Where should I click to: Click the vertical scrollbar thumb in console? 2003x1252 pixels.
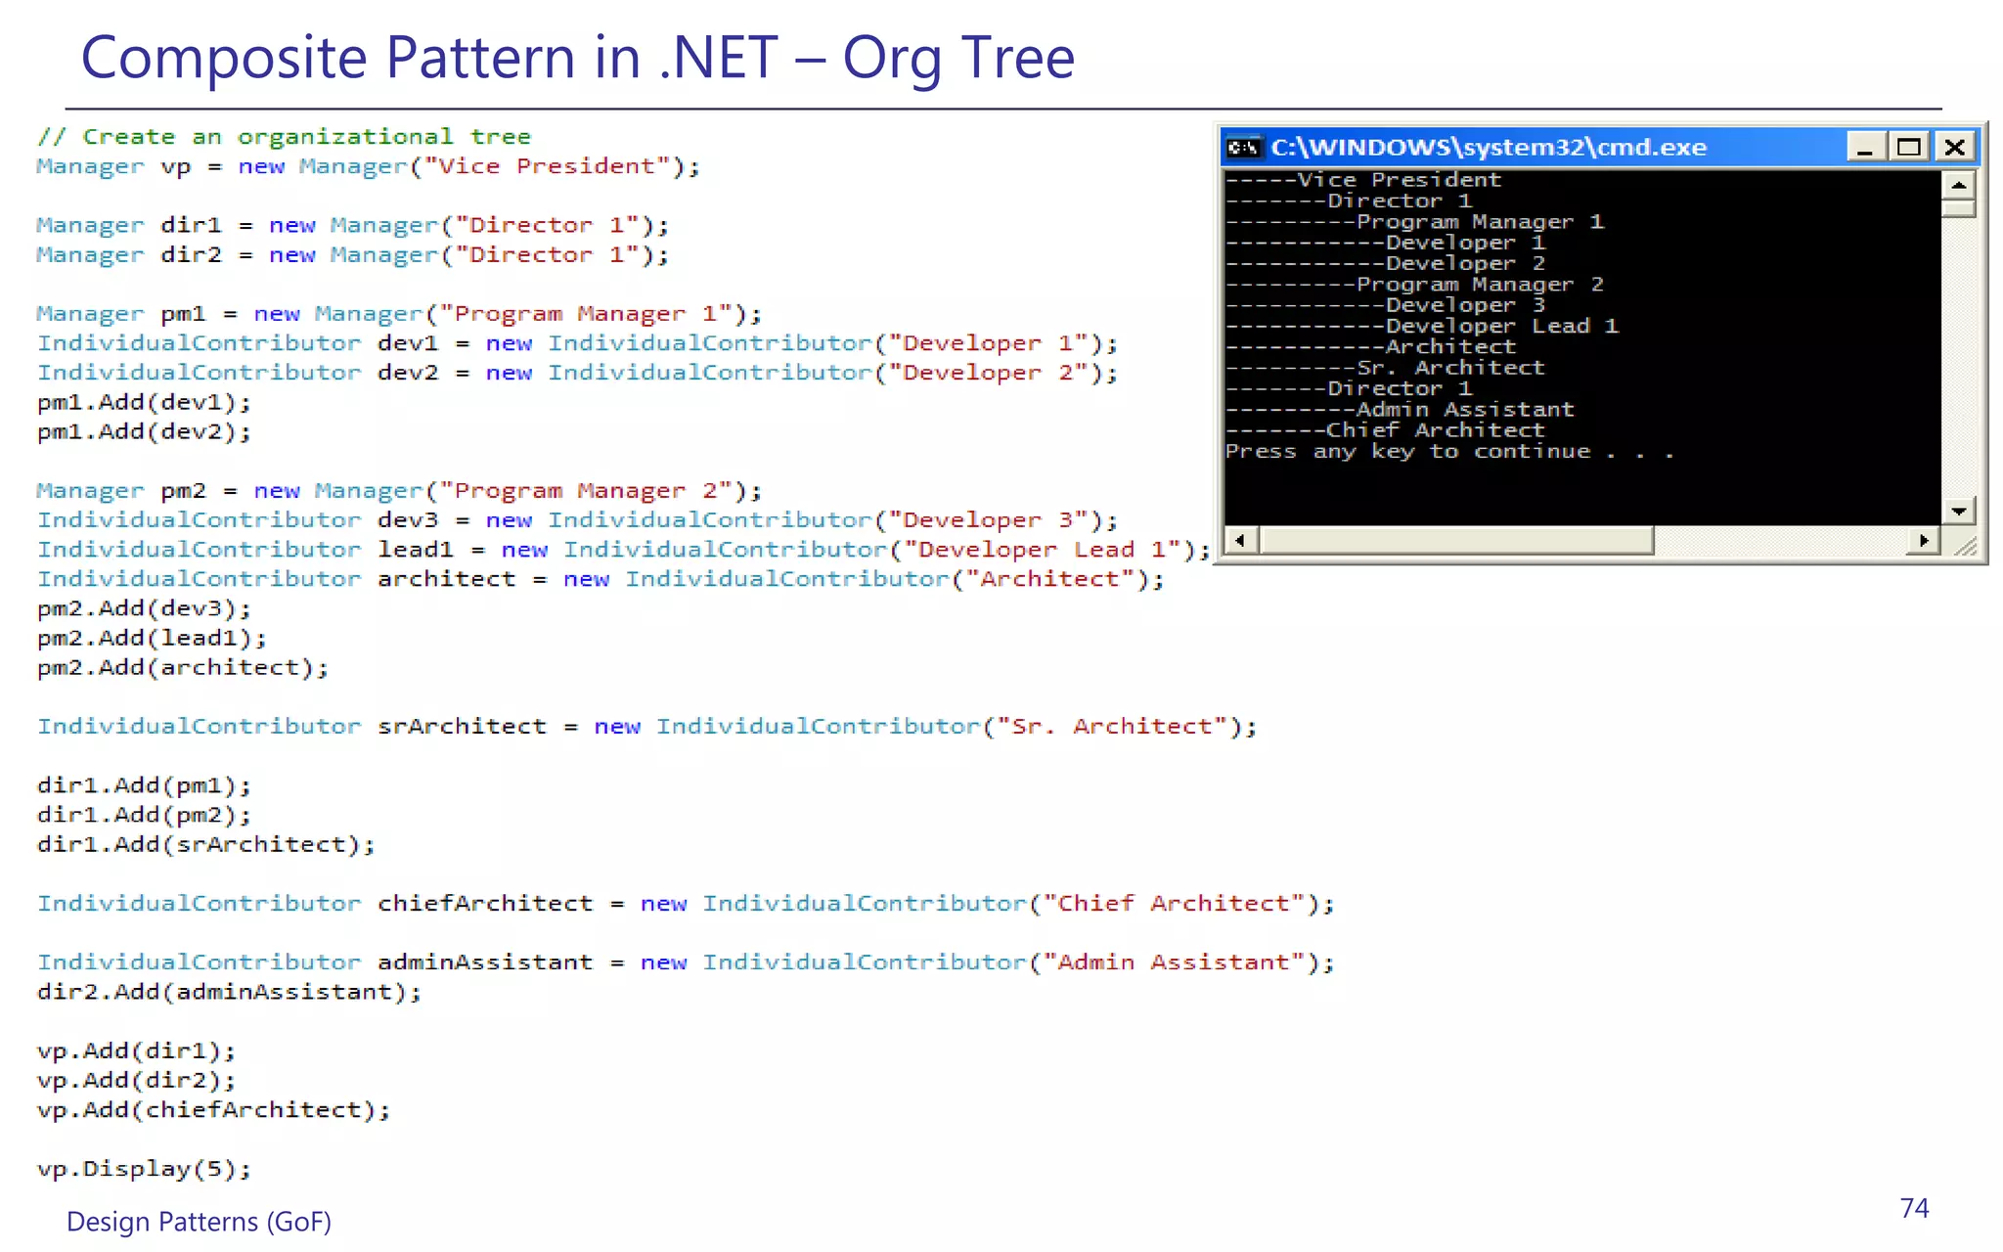click(x=1959, y=208)
